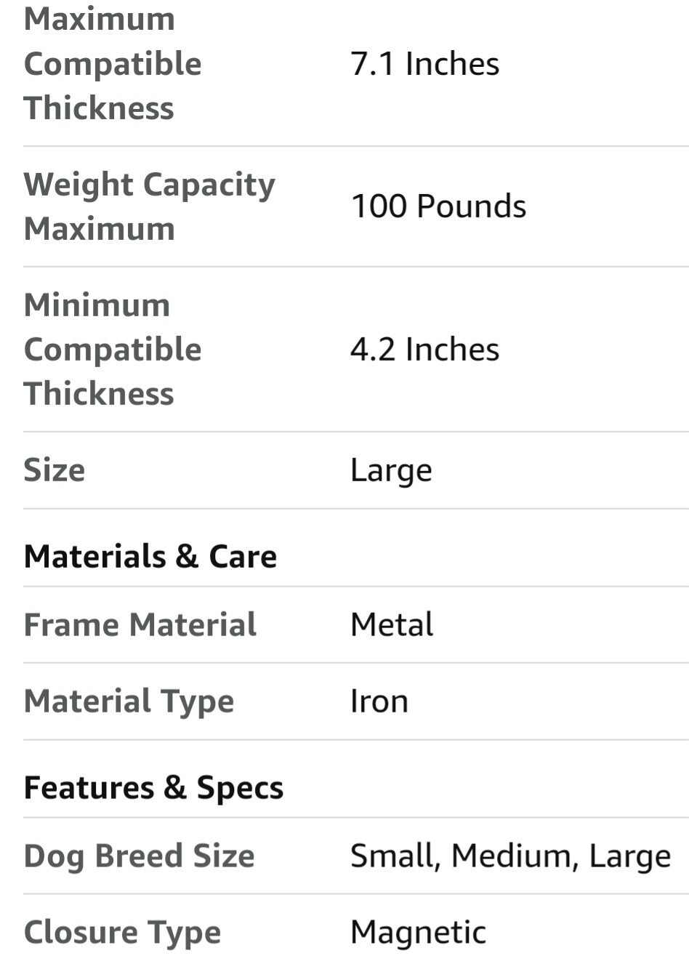Select the Magnetic closure value

(418, 933)
